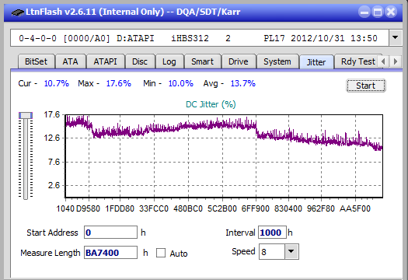Select the Min value 10.0%

tap(181, 83)
